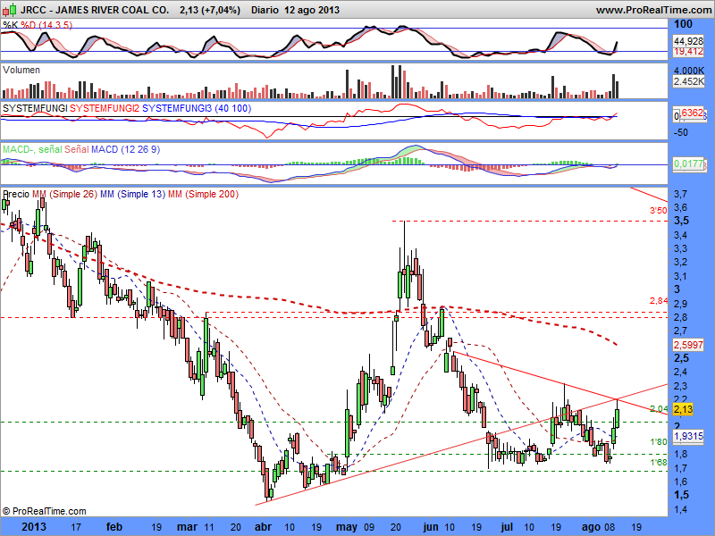Select the red SYSTEMFUNGI2 indicator label
Viewport: 715px width, 536px height.
click(x=105, y=108)
